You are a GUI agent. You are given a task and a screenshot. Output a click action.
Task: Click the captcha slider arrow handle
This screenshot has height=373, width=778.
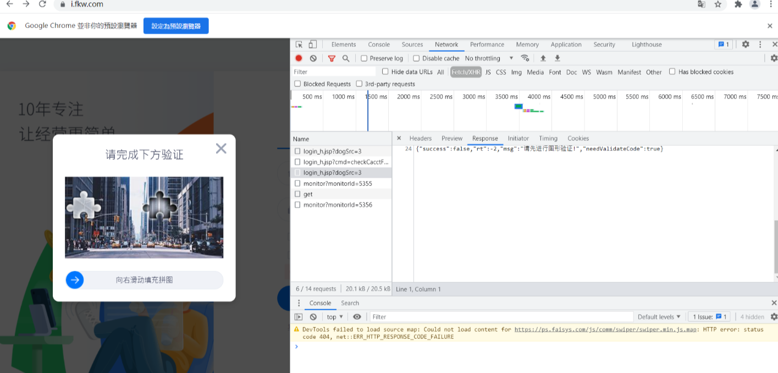tap(75, 280)
